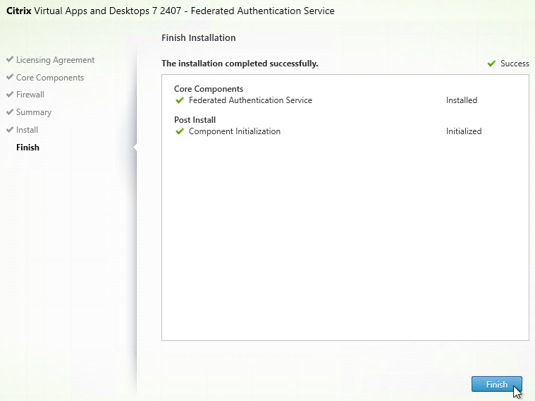Image resolution: width=535 pixels, height=401 pixels.
Task: Select the bold Finish step in sidebar
Action: [x=28, y=148]
